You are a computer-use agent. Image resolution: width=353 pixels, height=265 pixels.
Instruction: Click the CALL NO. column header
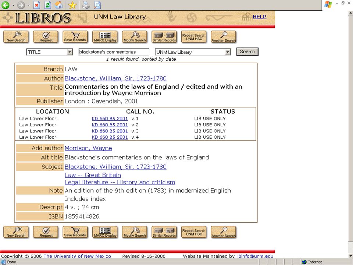140,112
